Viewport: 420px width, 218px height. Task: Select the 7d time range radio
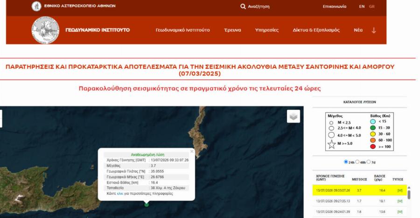click(369, 162)
